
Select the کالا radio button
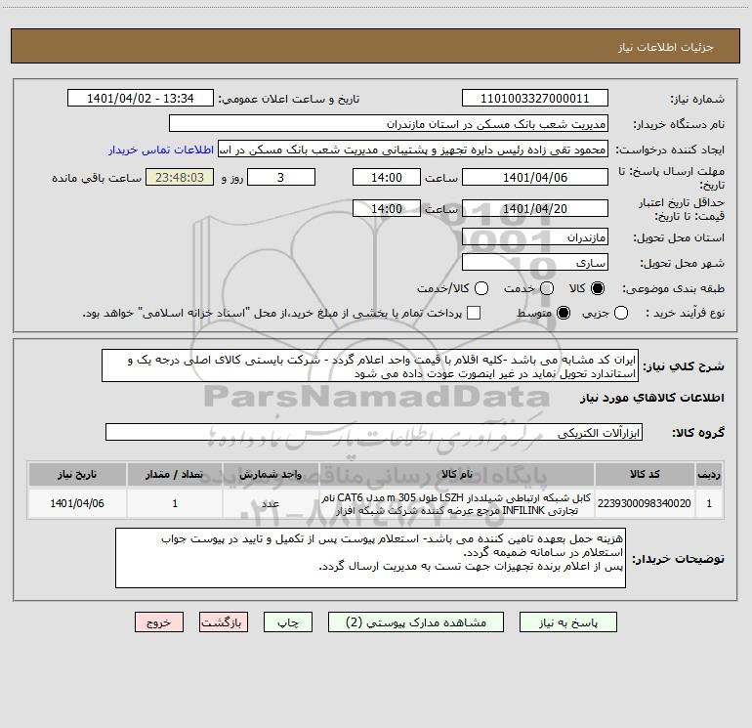(x=598, y=288)
